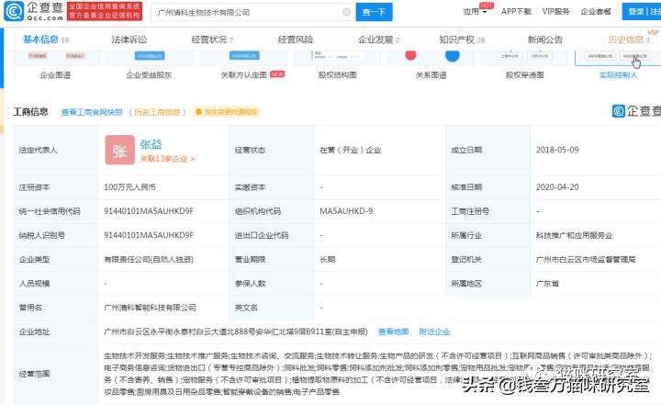661x405 pixels.
Task: Click the 张 avatar icon
Action: [119, 150]
